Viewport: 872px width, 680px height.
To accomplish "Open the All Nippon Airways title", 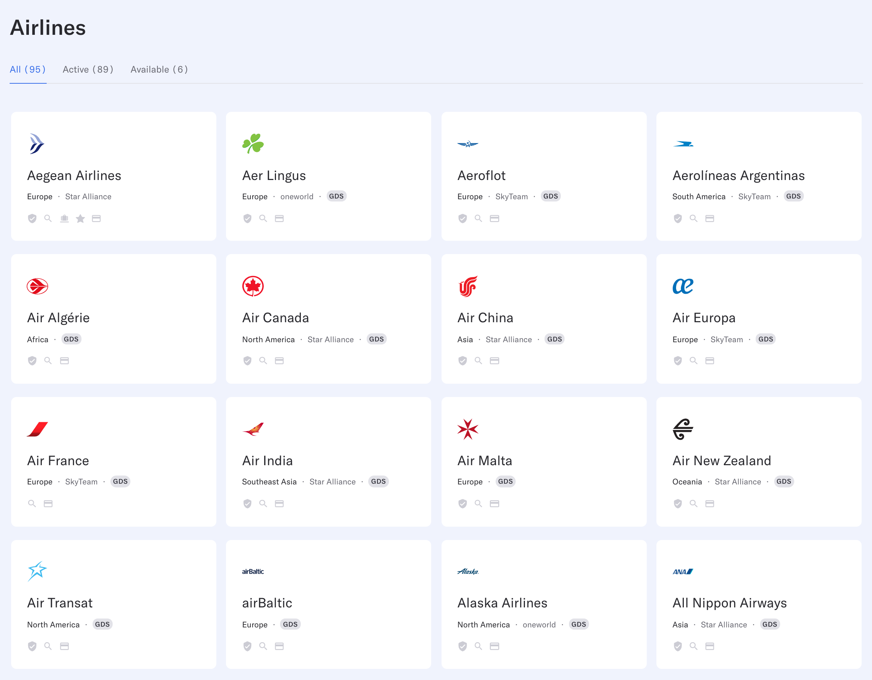I will click(x=729, y=603).
